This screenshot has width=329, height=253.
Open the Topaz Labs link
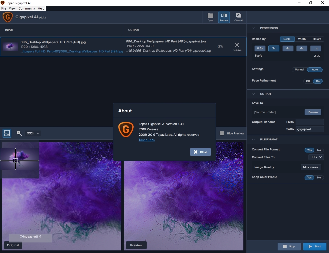point(147,140)
